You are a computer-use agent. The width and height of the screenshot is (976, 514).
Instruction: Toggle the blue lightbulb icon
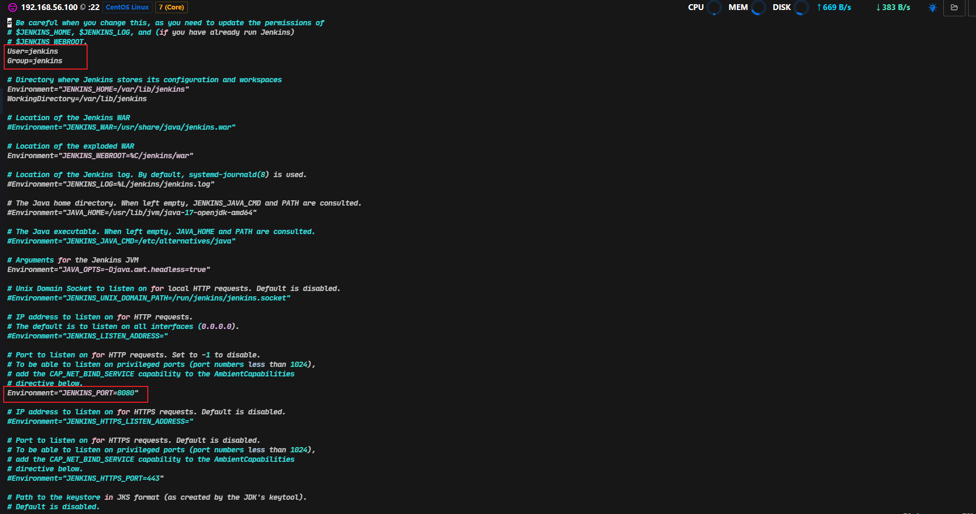click(933, 7)
